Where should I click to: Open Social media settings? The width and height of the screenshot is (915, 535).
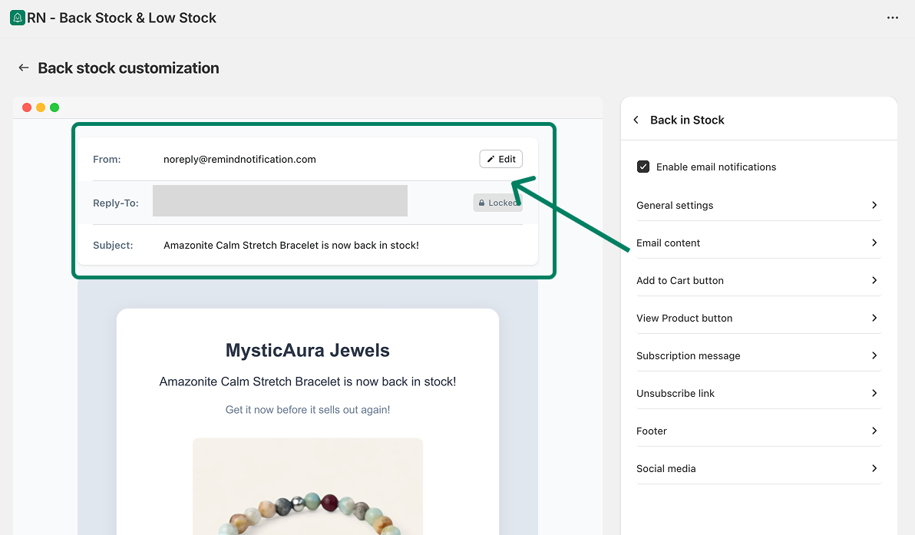coord(758,468)
